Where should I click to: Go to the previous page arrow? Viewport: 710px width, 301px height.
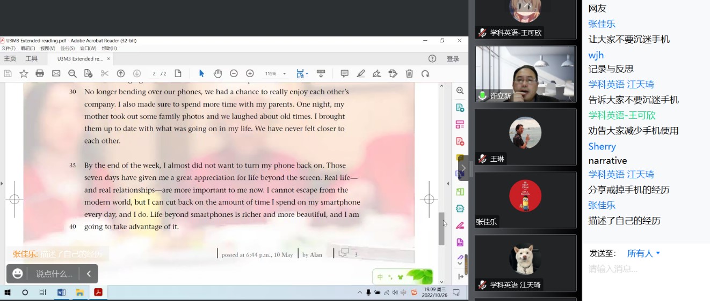[x=121, y=73]
